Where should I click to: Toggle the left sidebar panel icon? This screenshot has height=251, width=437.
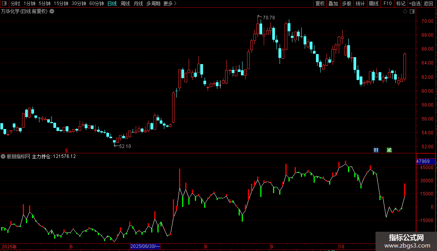pyautogui.click(x=4, y=3)
